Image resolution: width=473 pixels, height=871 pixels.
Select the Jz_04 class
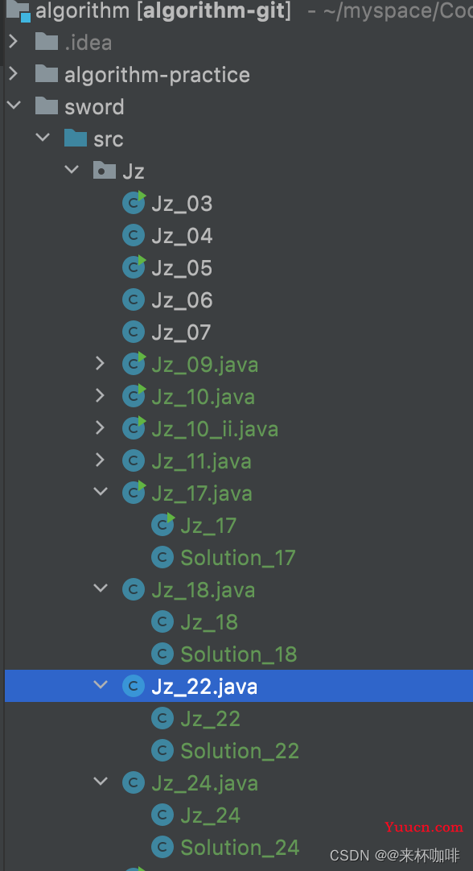click(182, 236)
